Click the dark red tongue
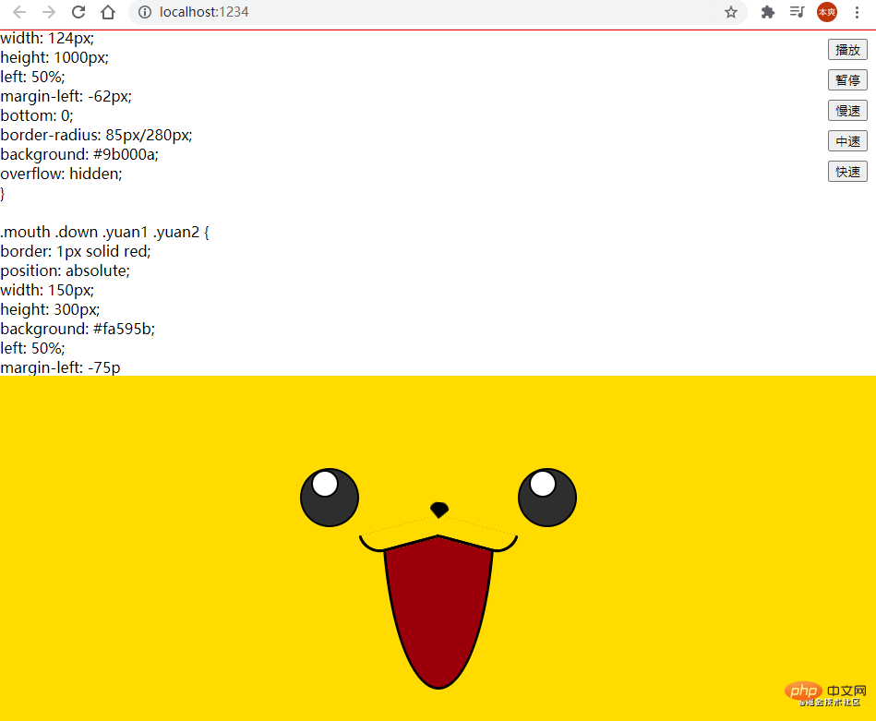Viewport: 876px width, 721px height. click(438, 609)
